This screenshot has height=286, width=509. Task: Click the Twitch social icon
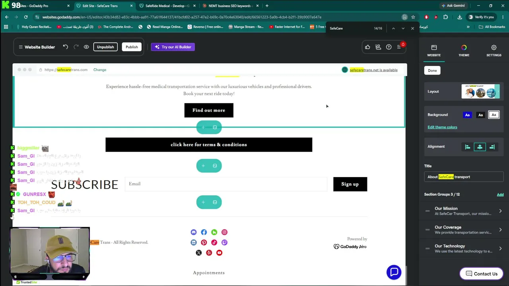[224, 242]
